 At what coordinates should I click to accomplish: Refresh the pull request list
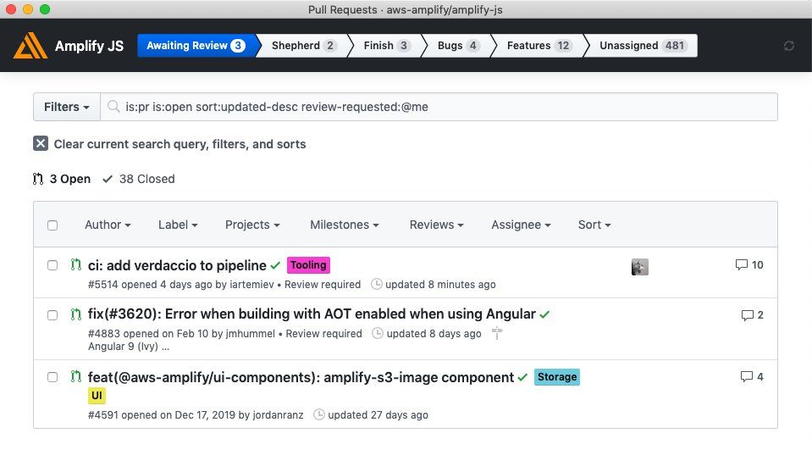(788, 46)
